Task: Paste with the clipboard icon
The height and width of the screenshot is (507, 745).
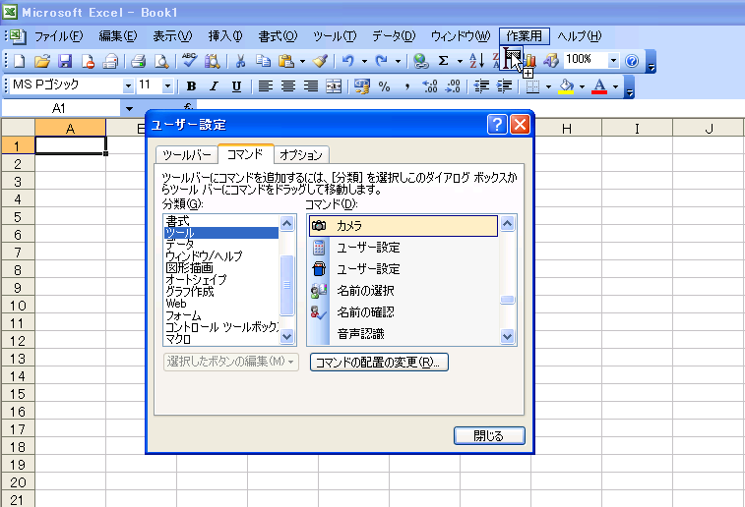Action: tap(286, 61)
